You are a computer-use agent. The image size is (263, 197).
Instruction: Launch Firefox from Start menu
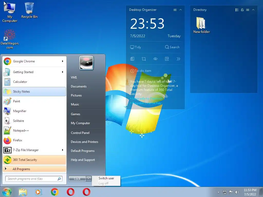(x=34, y=140)
